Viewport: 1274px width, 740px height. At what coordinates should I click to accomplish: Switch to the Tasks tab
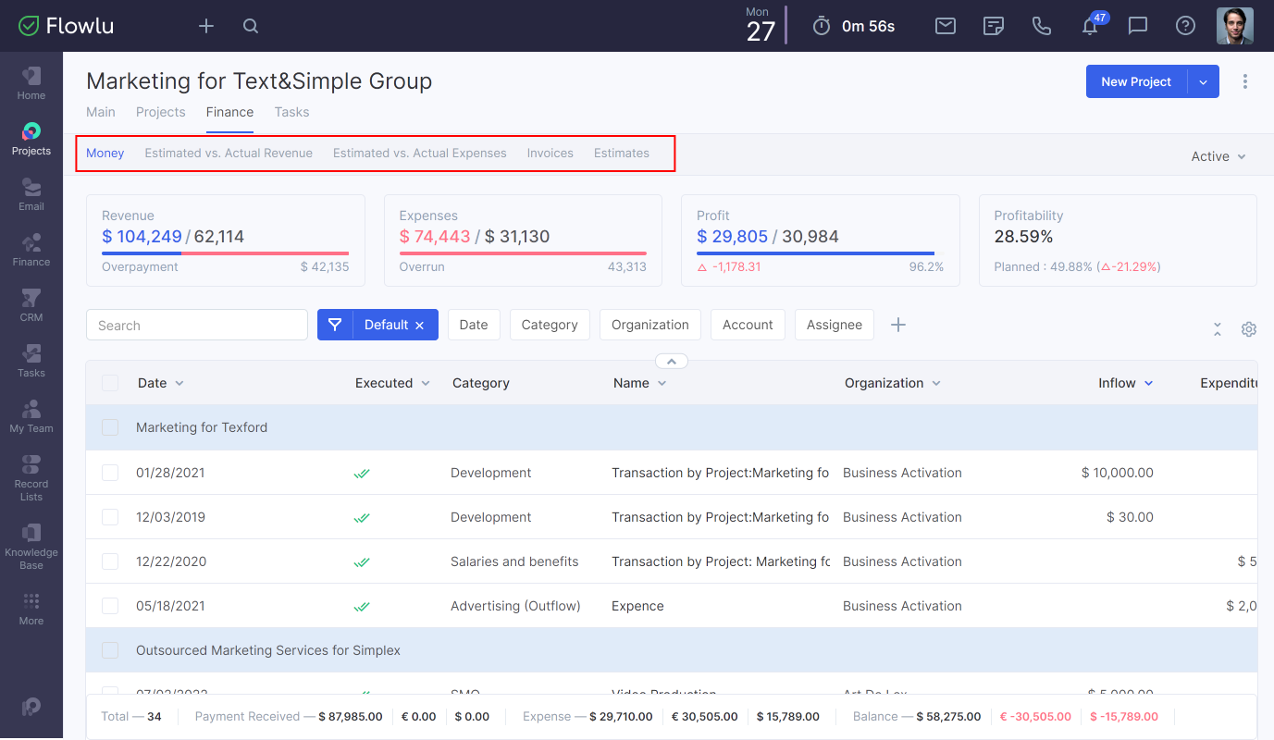point(291,112)
